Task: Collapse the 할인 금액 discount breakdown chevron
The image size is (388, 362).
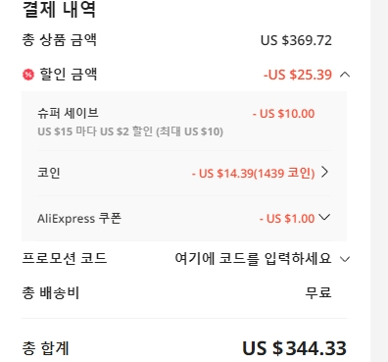Action: [x=345, y=75]
